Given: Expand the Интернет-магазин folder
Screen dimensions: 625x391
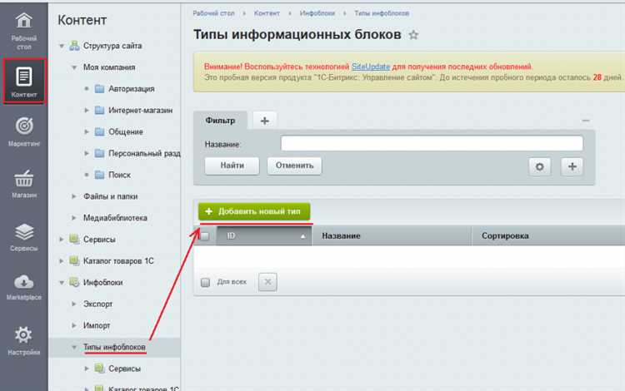Looking at the screenshot, I should coord(87,110).
